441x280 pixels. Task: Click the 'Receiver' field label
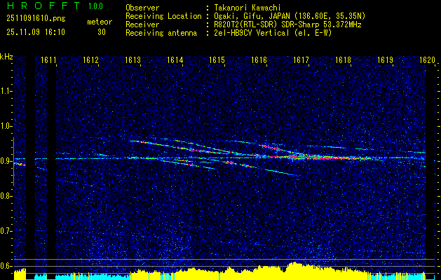(142, 24)
